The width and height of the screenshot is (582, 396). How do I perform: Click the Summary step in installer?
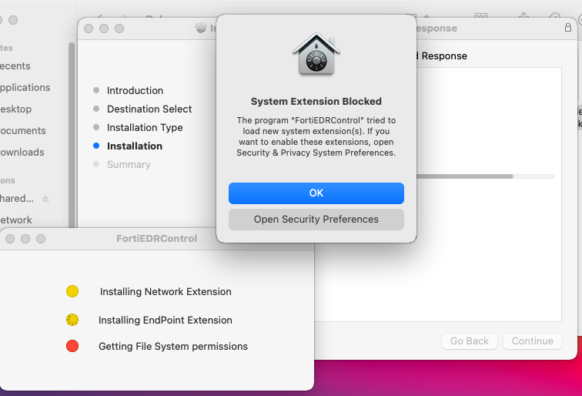pos(129,164)
